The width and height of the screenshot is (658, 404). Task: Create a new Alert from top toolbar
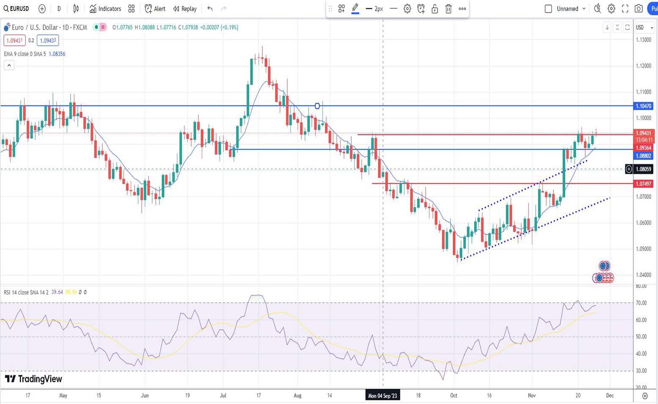pyautogui.click(x=155, y=8)
